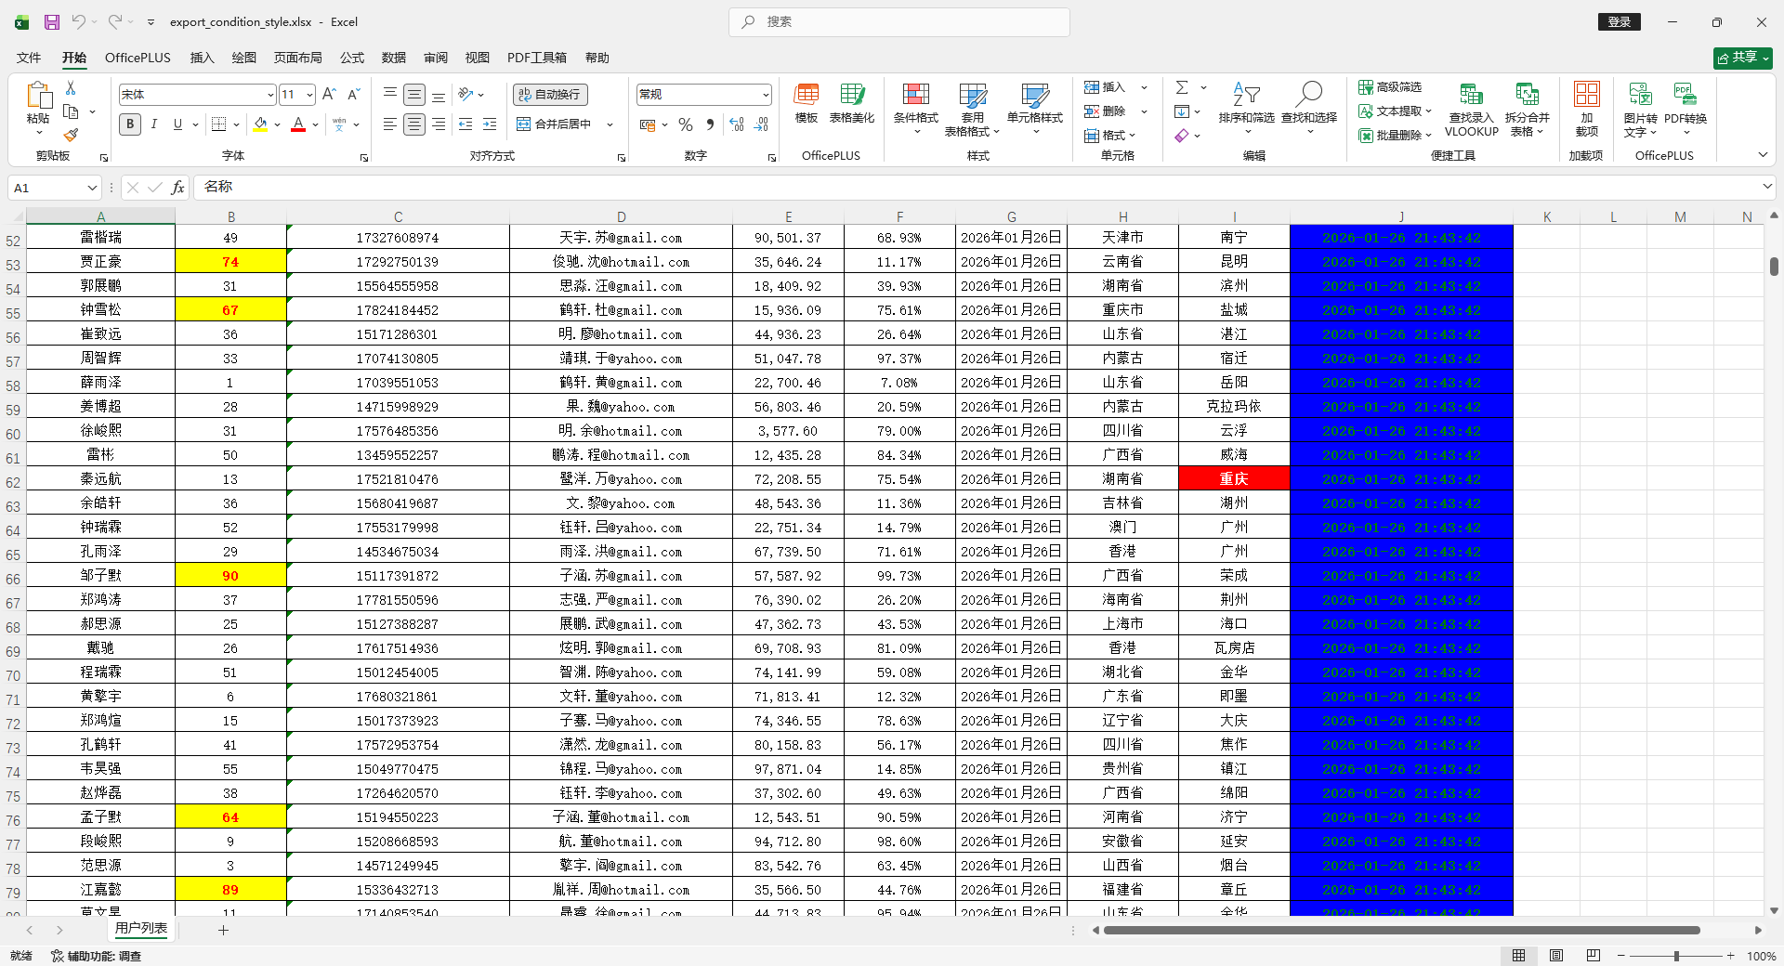Viewport: 1784px width, 966px height.
Task: Click the zoom slider in status bar
Action: [1676, 956]
